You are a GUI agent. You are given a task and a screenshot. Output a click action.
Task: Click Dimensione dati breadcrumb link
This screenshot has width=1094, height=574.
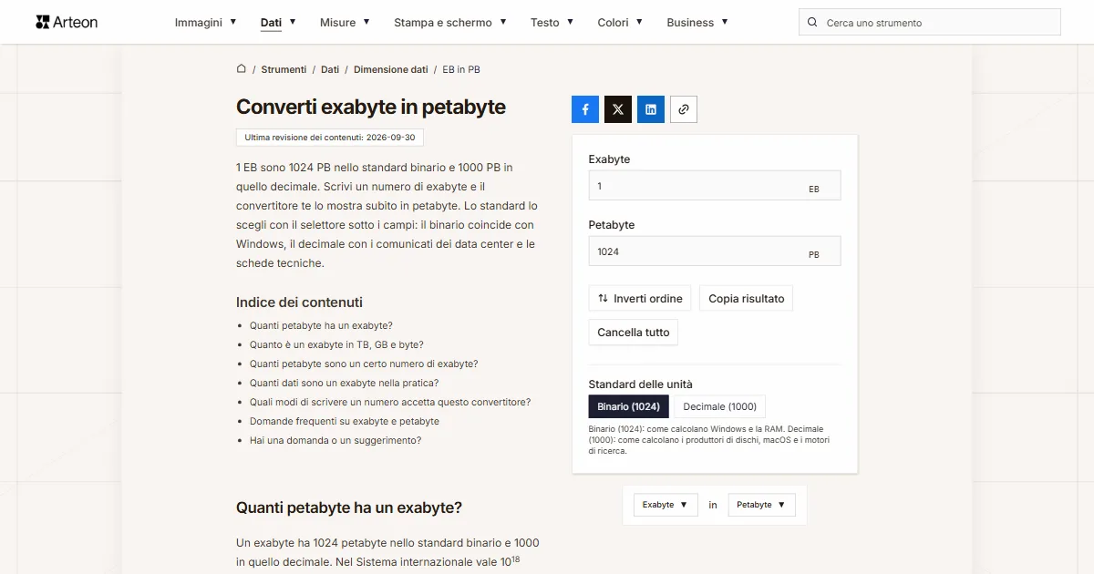tap(391, 69)
